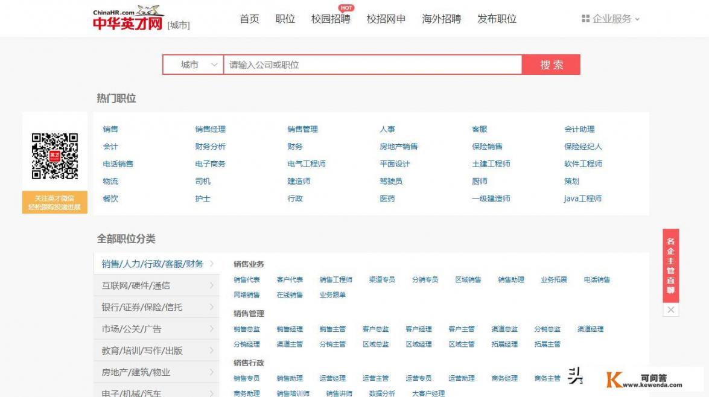Open the 城市 city dropdown
The height and width of the screenshot is (397, 709).
[x=192, y=63]
